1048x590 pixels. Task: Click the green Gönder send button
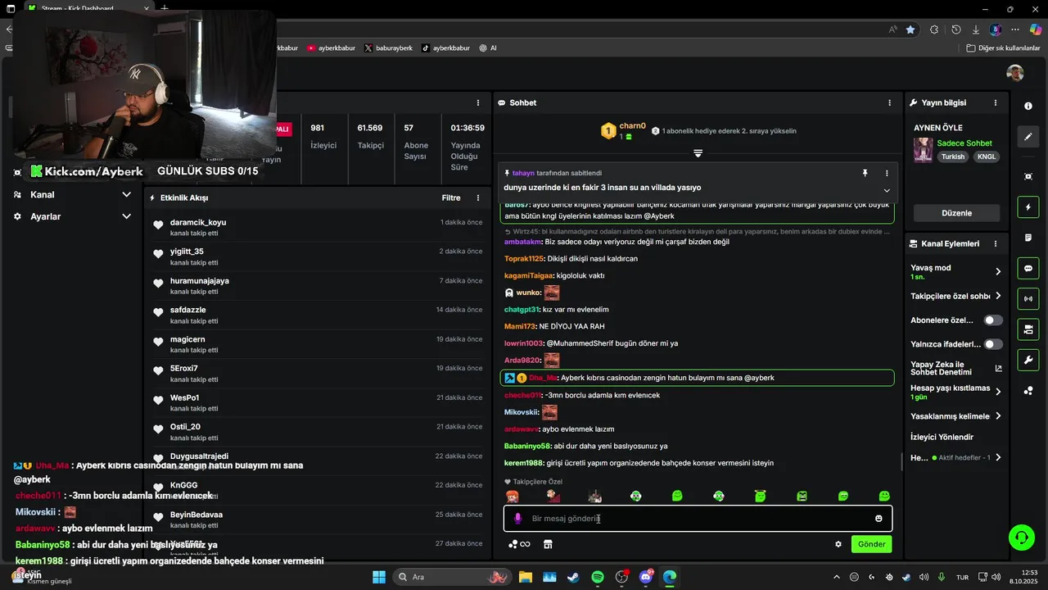(871, 544)
